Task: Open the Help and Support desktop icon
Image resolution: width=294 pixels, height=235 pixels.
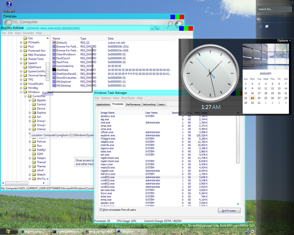Action: click(x=9, y=4)
